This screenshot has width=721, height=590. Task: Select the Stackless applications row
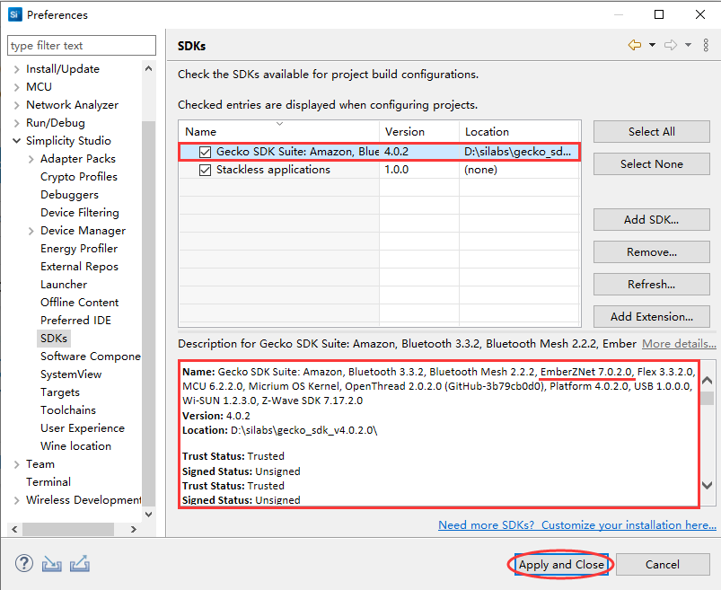pos(379,170)
